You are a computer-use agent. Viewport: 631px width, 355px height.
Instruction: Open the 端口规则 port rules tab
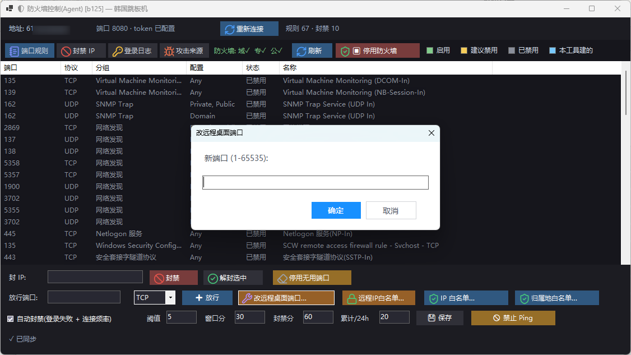29,51
